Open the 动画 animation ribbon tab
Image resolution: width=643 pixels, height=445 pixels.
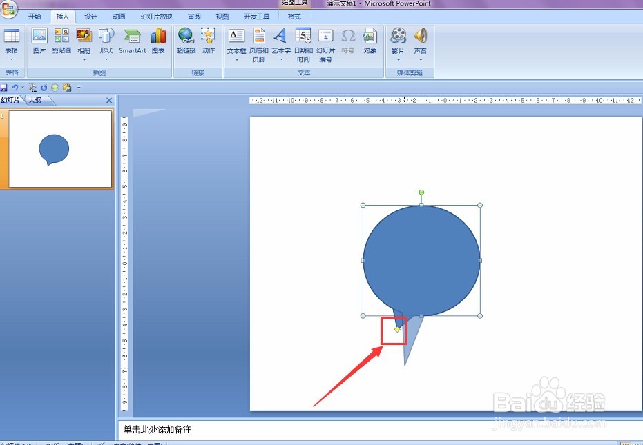[119, 17]
